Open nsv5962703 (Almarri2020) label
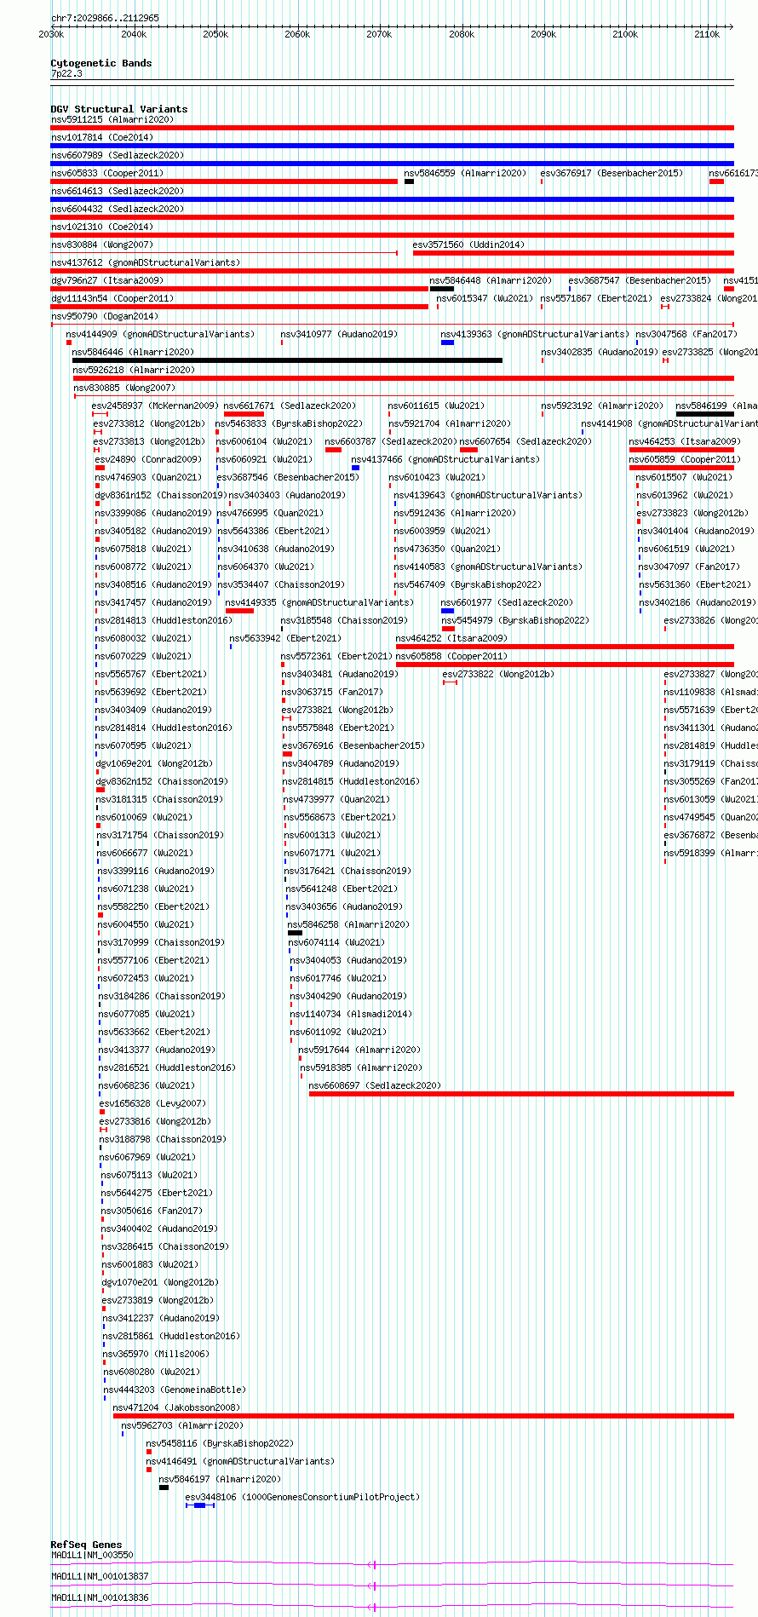 click(x=182, y=1425)
